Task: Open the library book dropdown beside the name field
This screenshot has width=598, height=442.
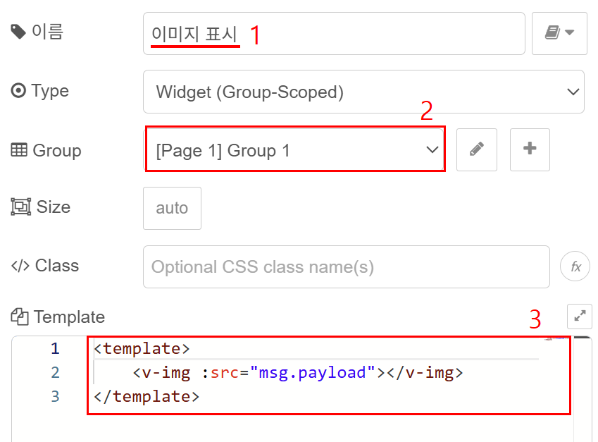Action: [559, 33]
